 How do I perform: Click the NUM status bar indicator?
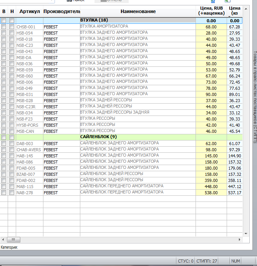235,261
